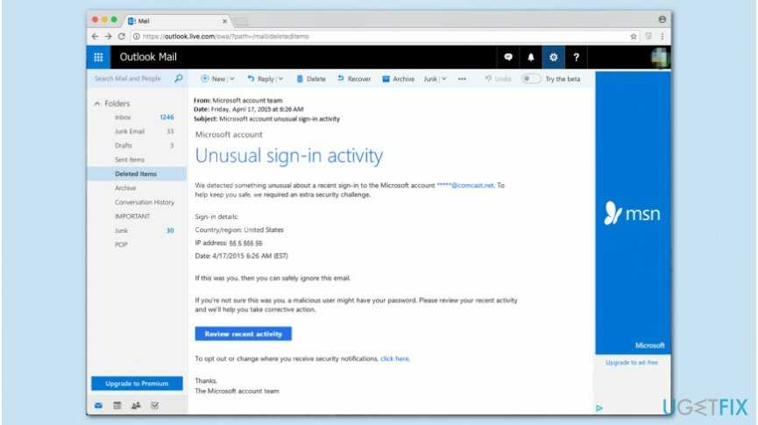Click the Search Mail and People field
758x425 pixels.
[128, 78]
